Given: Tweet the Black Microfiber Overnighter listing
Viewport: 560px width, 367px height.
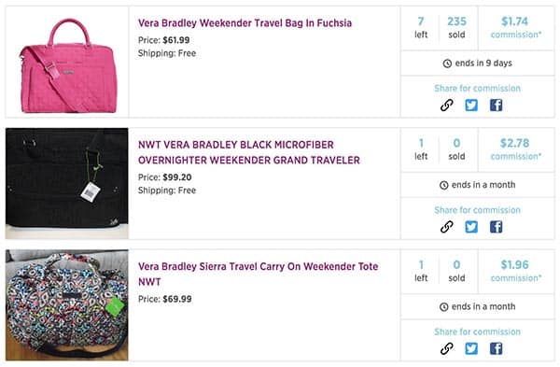Looking at the screenshot, I should point(471,227).
